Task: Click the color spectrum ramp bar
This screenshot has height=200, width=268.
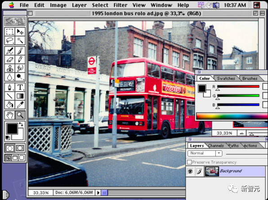Action: point(232,116)
